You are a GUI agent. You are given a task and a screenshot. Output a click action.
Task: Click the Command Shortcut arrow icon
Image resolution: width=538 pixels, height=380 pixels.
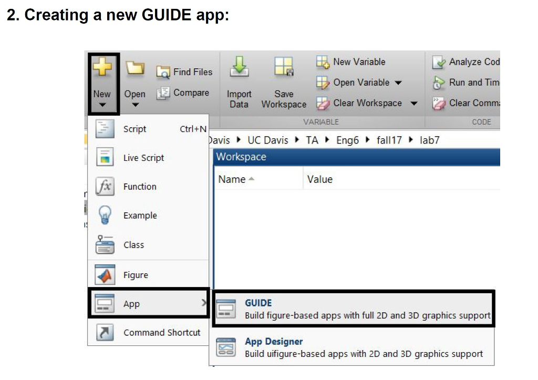point(105,332)
